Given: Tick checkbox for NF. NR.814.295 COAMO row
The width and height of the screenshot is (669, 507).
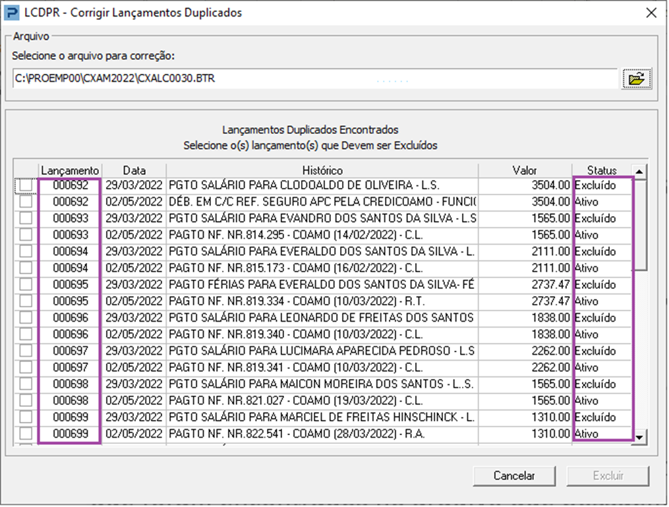Looking at the screenshot, I should tap(26, 235).
